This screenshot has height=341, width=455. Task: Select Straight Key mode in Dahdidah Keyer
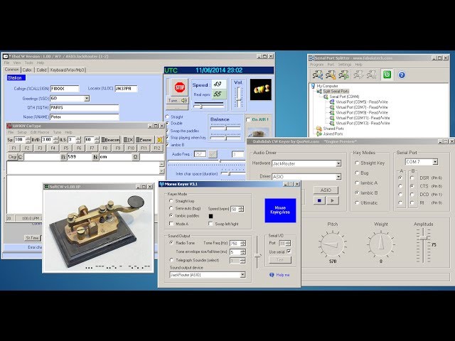tap(357, 163)
